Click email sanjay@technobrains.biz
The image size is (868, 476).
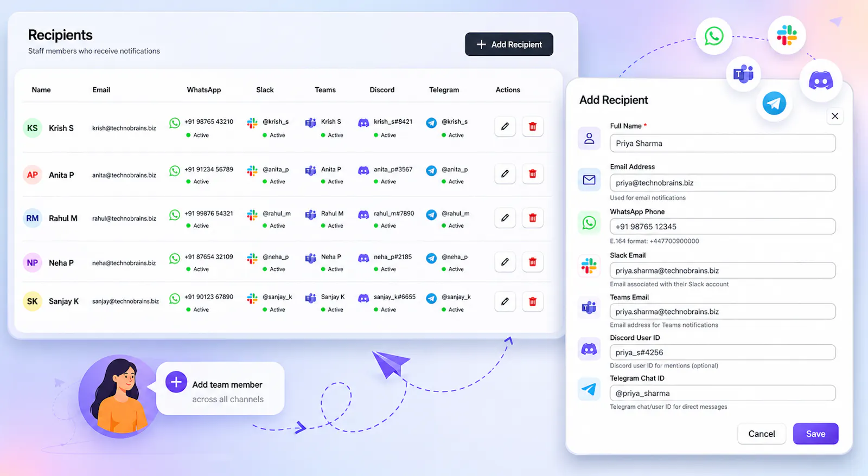click(125, 301)
